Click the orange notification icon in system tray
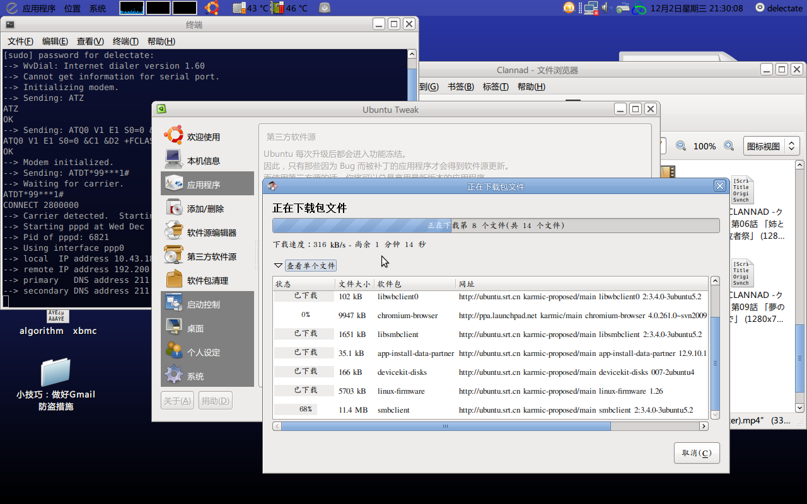This screenshot has height=504, width=807. pyautogui.click(x=569, y=8)
